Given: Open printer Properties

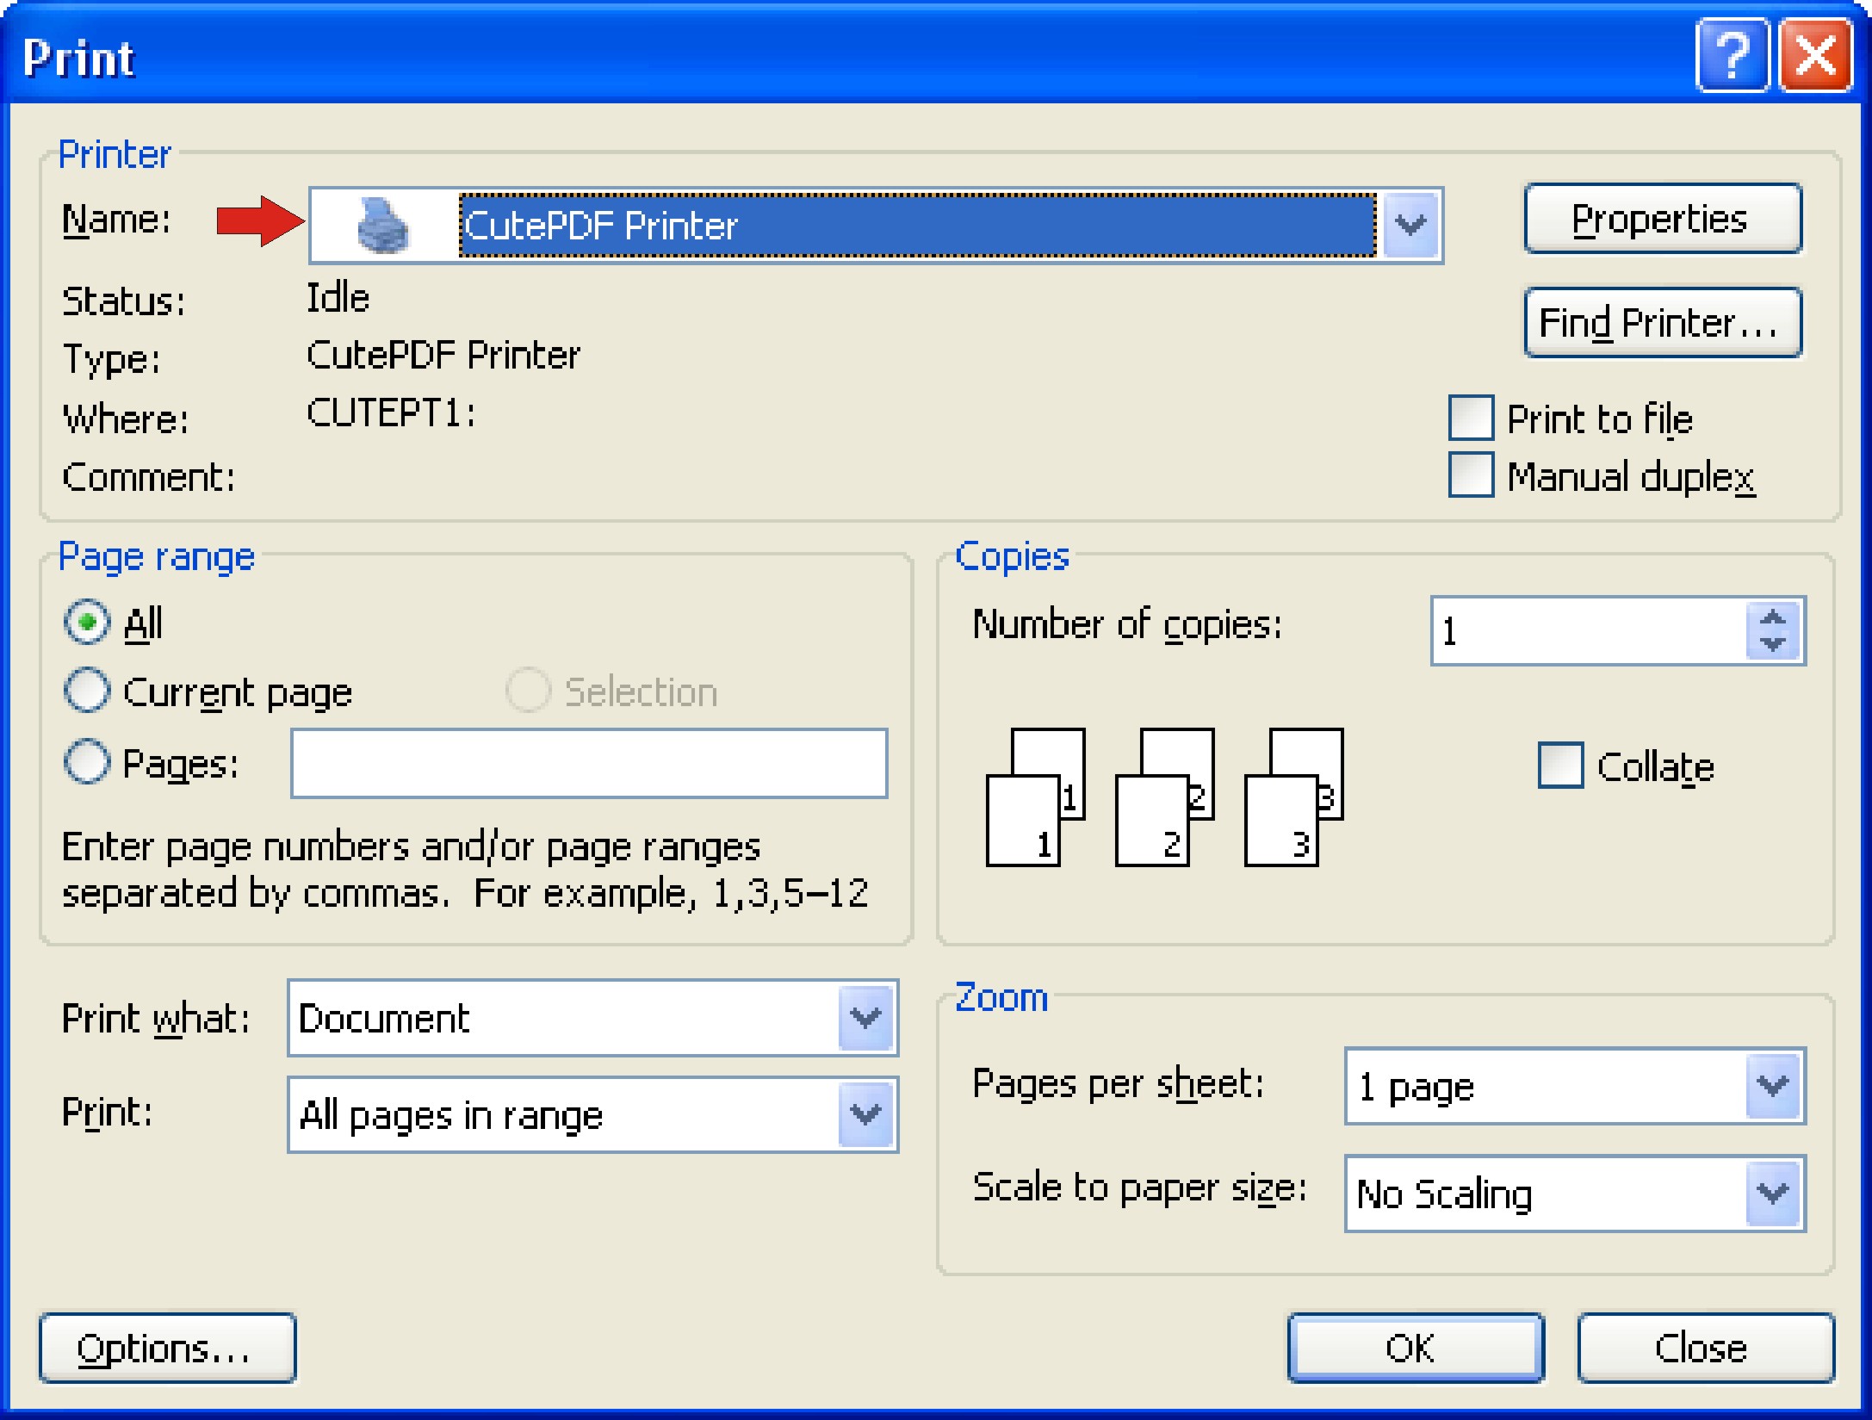Looking at the screenshot, I should pos(1662,219).
